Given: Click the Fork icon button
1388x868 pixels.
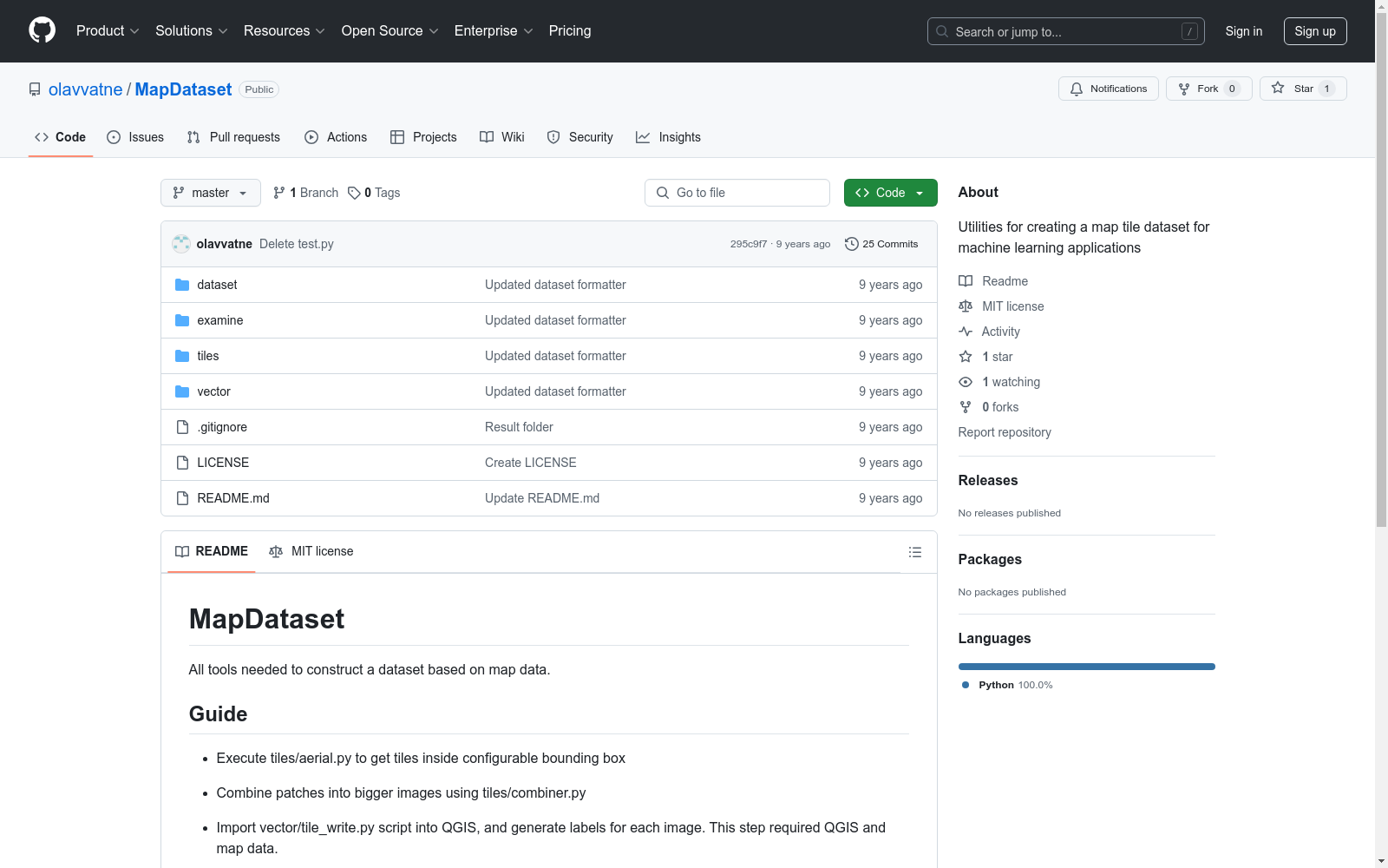Looking at the screenshot, I should [1209, 89].
